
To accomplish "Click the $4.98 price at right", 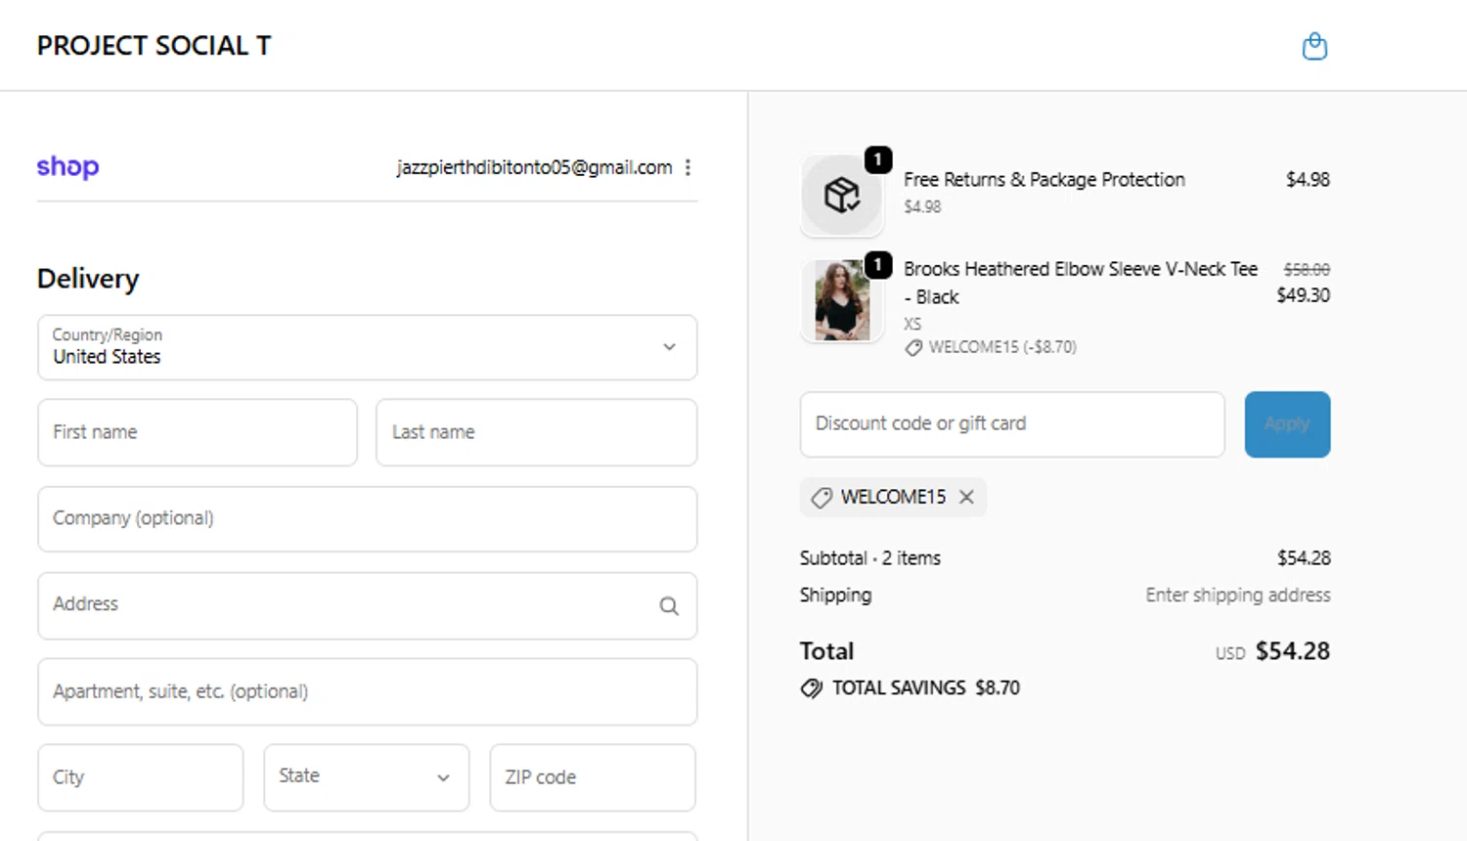I will tap(1308, 180).
